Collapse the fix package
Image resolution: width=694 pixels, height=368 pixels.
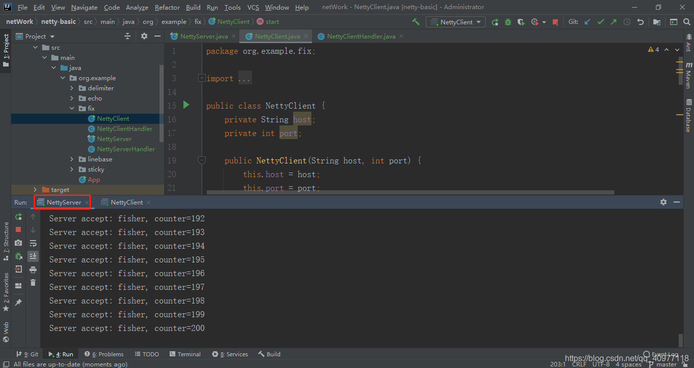72,109
